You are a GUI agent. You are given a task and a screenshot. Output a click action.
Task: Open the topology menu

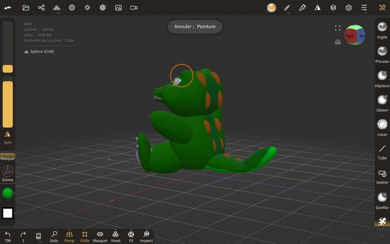(57, 8)
